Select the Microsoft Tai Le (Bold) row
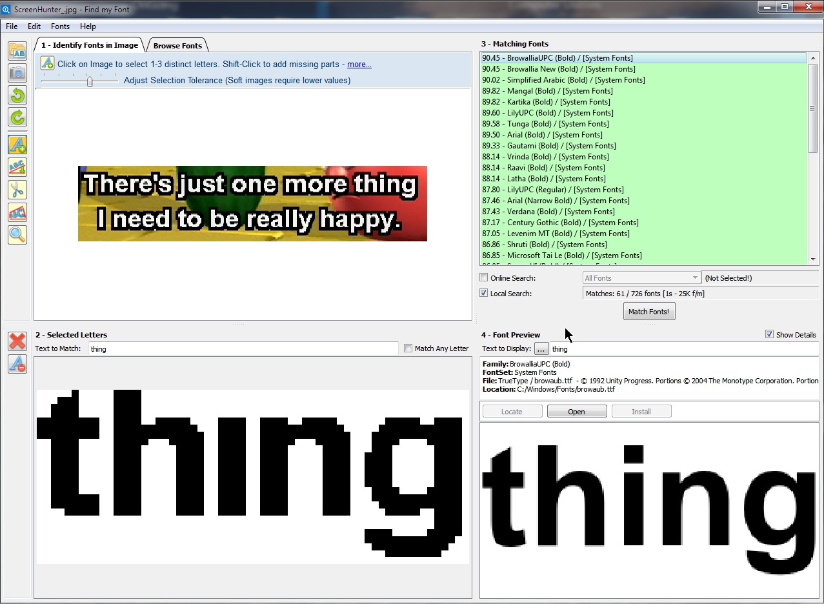Image resolution: width=824 pixels, height=604 pixels. [x=644, y=256]
